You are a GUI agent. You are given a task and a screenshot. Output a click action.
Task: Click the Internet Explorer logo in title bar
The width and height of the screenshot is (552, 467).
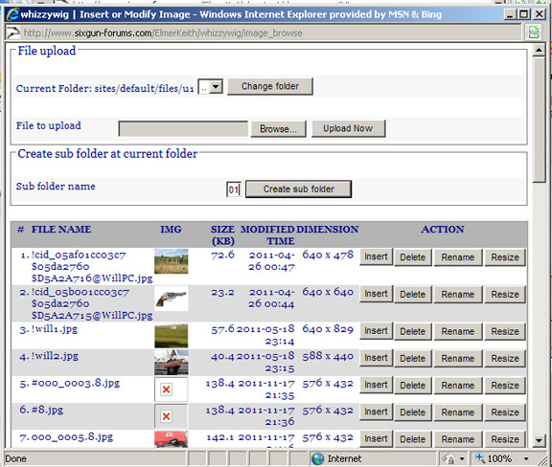(x=12, y=14)
